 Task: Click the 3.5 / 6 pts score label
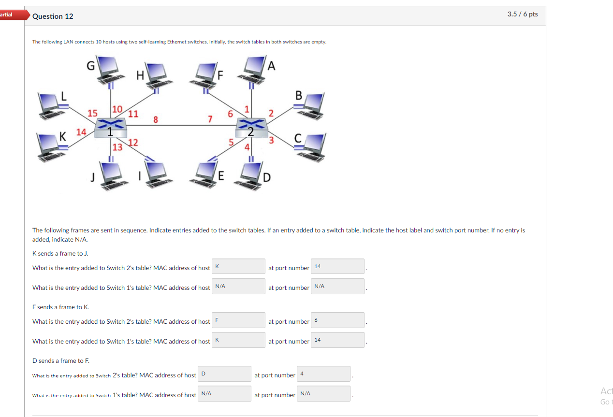(522, 14)
